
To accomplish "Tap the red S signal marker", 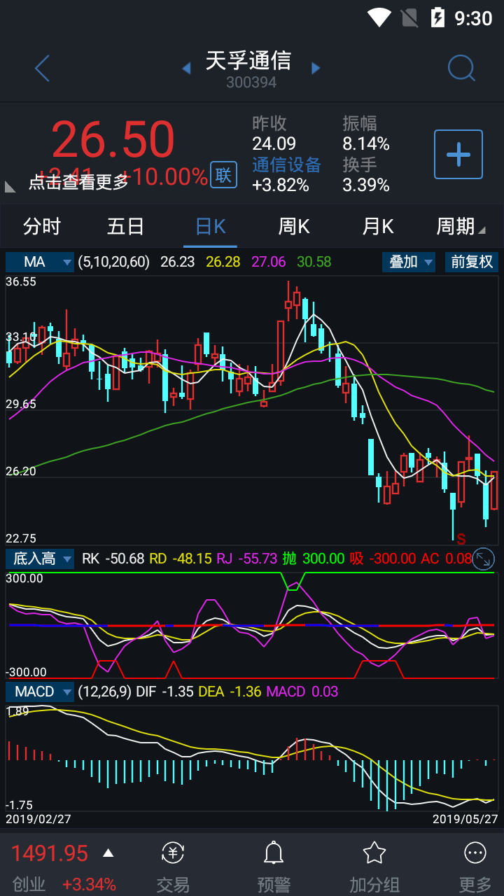I will pyautogui.click(x=461, y=539).
